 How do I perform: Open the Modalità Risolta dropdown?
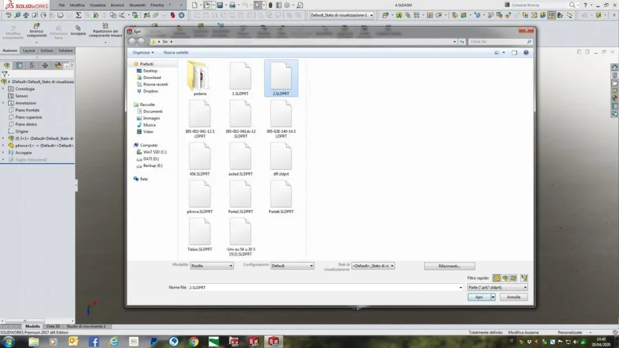[x=212, y=266]
